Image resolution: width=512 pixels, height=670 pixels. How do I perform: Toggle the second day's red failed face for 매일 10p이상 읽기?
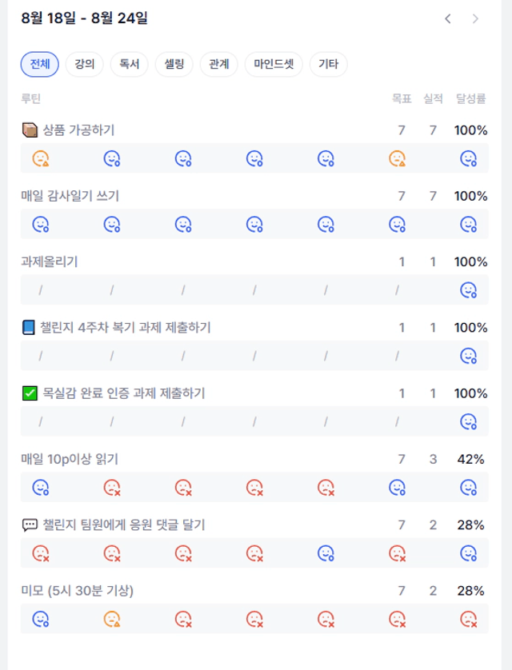tap(112, 488)
